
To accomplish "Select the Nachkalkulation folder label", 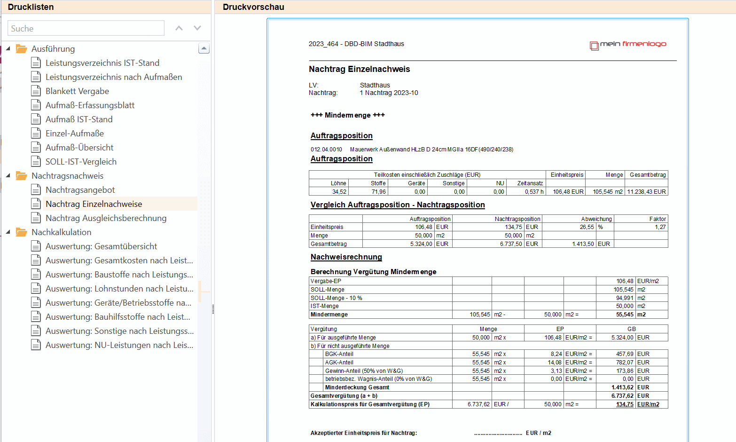I will click(62, 232).
